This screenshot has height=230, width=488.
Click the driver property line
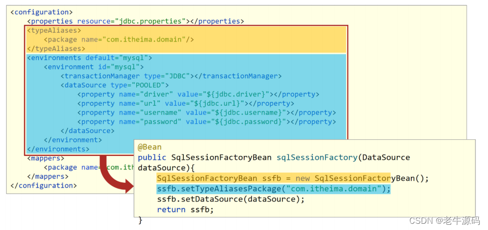(x=198, y=94)
